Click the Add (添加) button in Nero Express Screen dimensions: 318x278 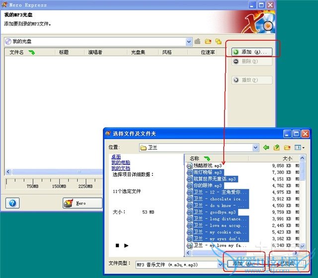point(252,52)
